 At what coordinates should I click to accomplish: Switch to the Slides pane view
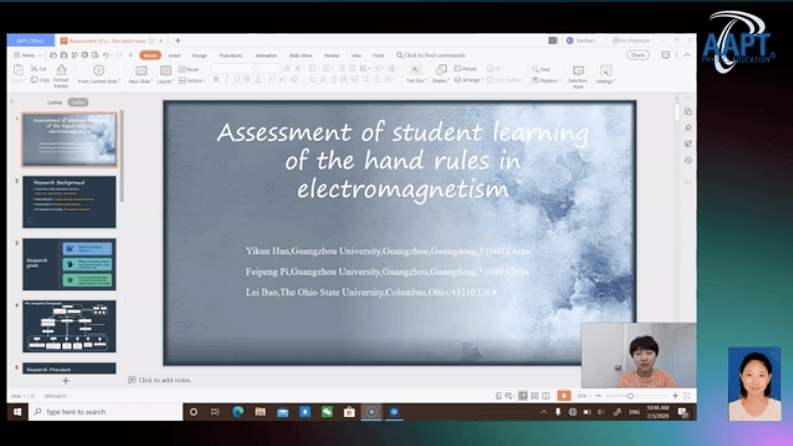(78, 102)
